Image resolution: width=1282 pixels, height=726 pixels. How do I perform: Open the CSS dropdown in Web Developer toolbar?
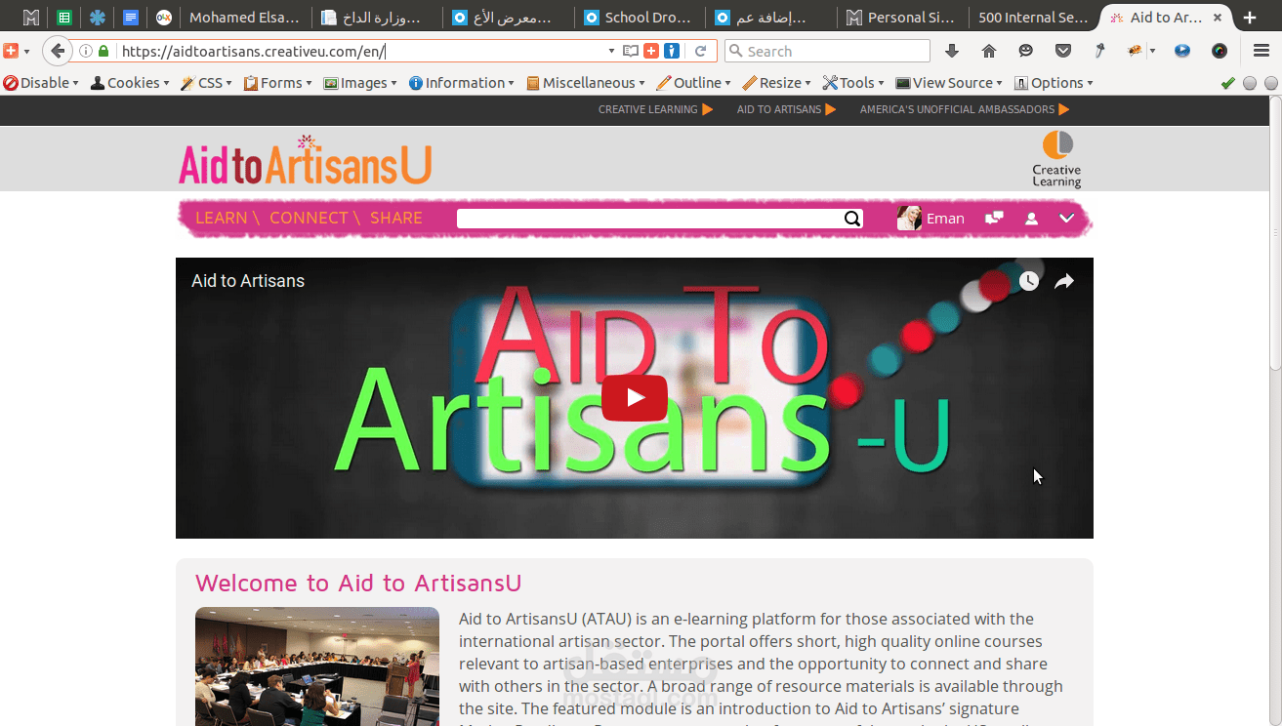(205, 83)
